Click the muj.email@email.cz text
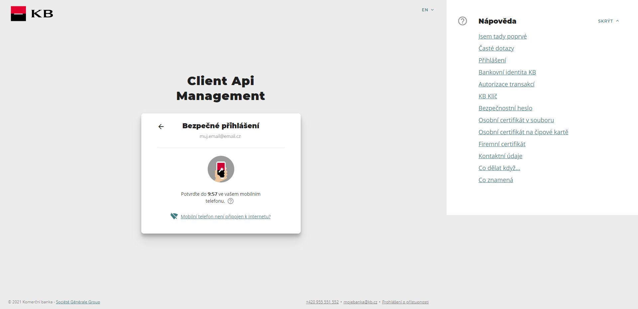638x309 pixels. point(220,136)
